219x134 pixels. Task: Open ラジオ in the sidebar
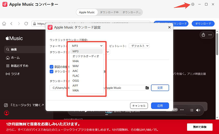[12, 74]
